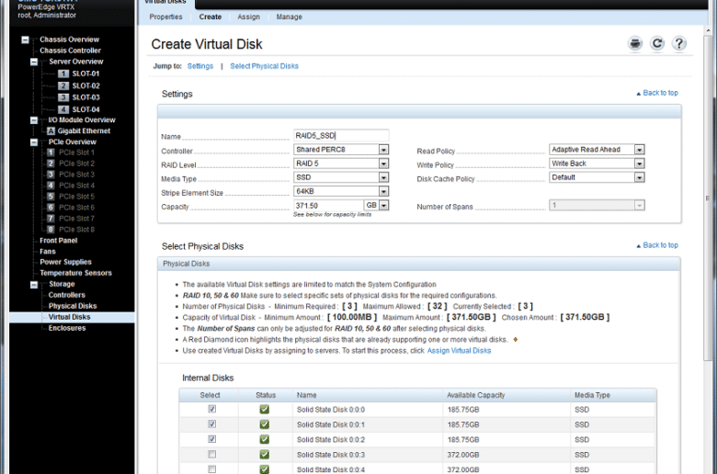The image size is (717, 474).
Task: Open Fans in the tree
Action: pyautogui.click(x=48, y=252)
